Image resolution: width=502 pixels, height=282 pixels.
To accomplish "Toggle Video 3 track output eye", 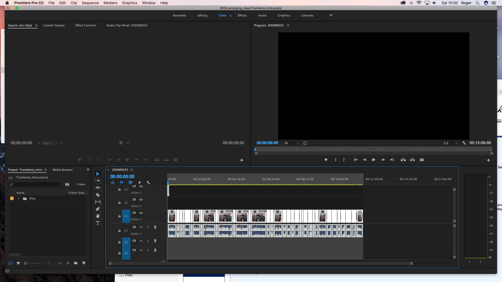I will pyautogui.click(x=141, y=186).
